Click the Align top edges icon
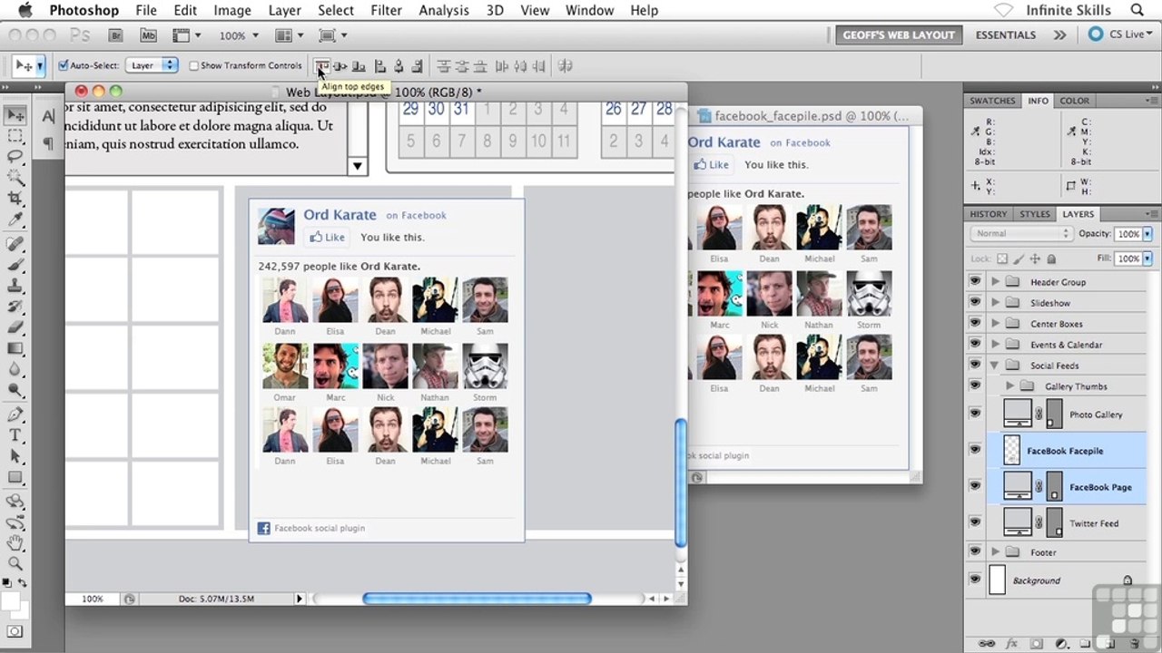The image size is (1162, 653). click(321, 66)
